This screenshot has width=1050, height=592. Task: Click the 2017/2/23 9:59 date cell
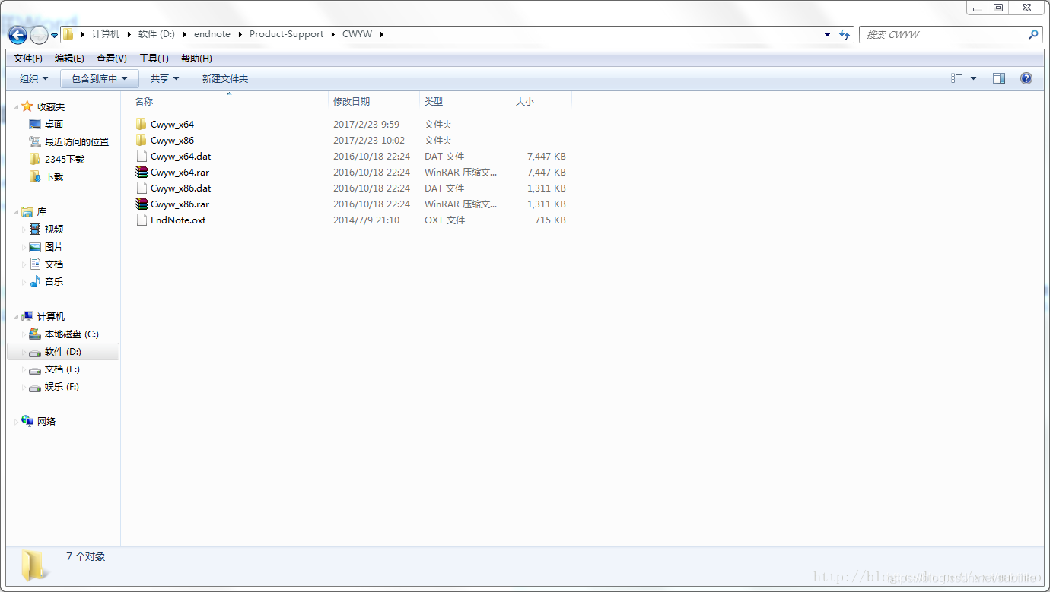click(366, 124)
